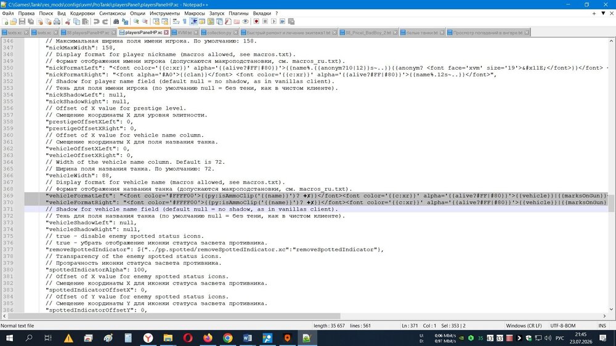This screenshot has width=616, height=346.
Task: Close the XVM.txt tab
Action: coord(196,33)
